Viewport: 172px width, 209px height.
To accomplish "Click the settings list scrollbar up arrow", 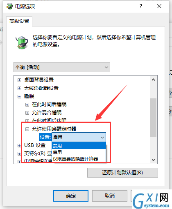I will (153, 80).
